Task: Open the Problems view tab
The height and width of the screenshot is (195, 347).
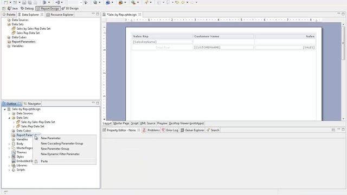Action: pyautogui.click(x=151, y=130)
